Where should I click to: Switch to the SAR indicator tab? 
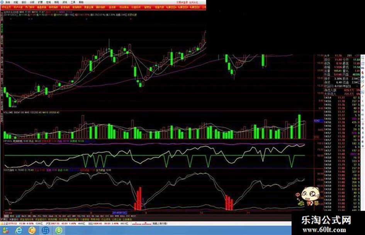click(97, 216)
